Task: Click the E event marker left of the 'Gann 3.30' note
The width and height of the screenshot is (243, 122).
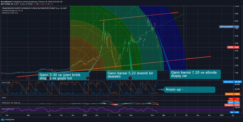Action: [28, 78]
